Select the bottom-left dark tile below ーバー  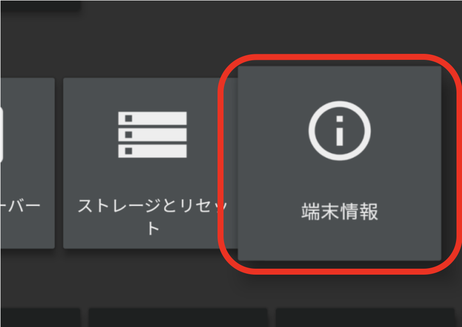(x=40, y=318)
